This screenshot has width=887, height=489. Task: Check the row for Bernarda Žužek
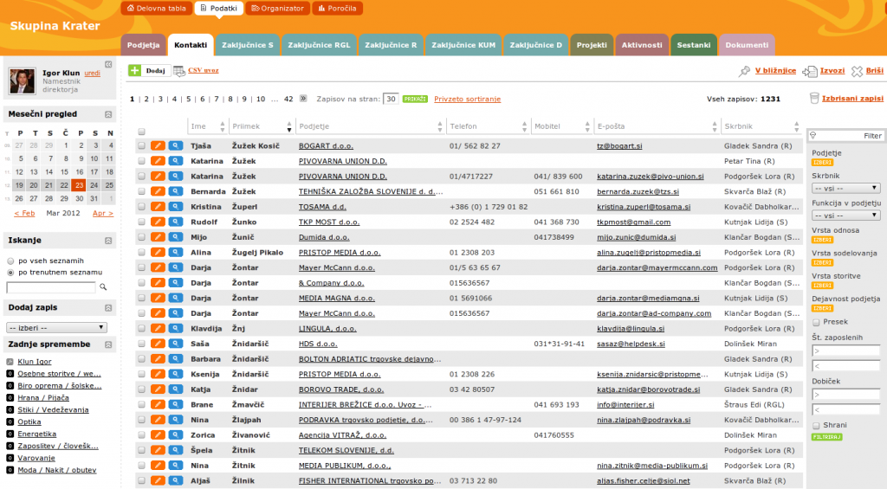[141, 191]
